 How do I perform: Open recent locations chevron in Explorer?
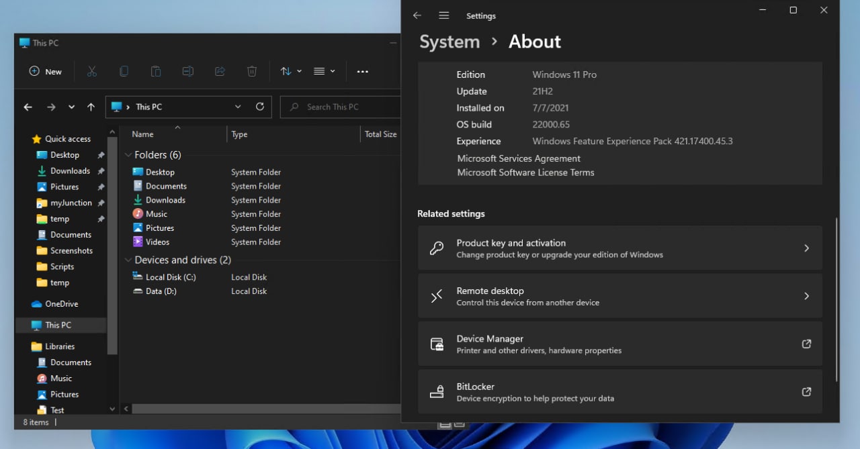pyautogui.click(x=71, y=107)
